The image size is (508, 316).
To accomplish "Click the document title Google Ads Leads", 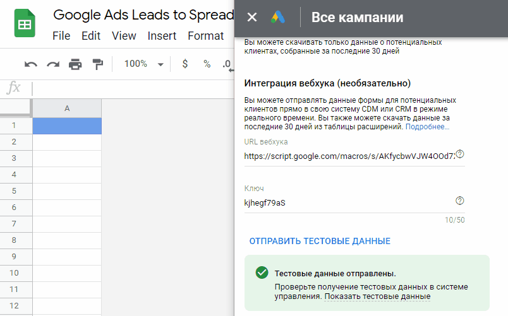I will click(x=143, y=15).
